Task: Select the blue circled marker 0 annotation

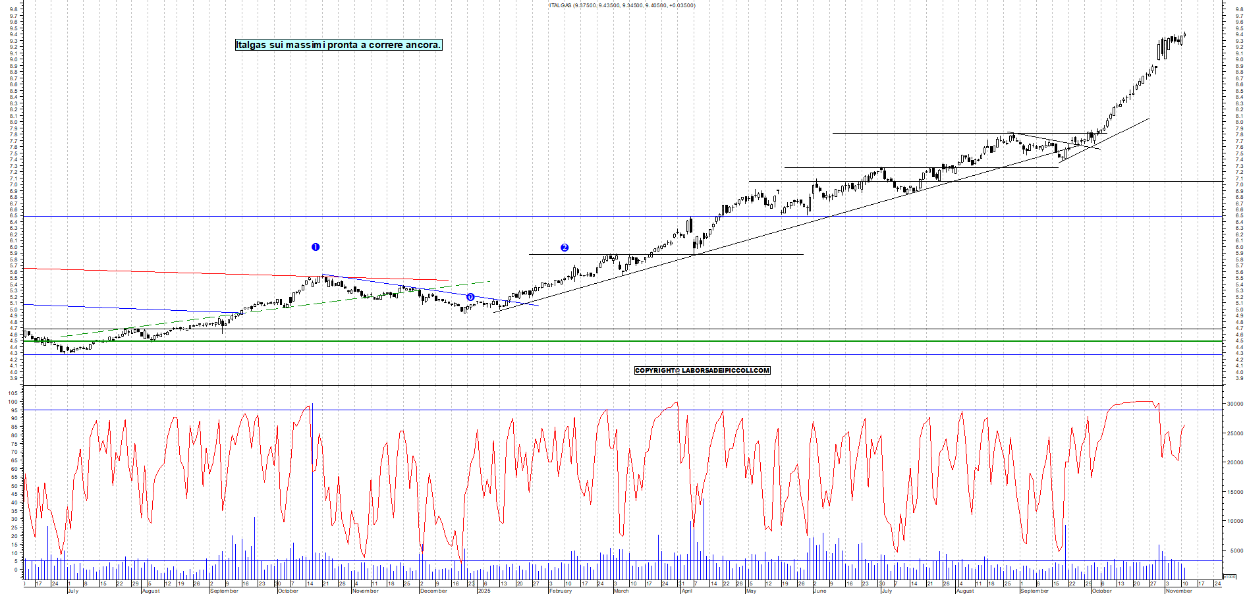Action: pyautogui.click(x=470, y=297)
